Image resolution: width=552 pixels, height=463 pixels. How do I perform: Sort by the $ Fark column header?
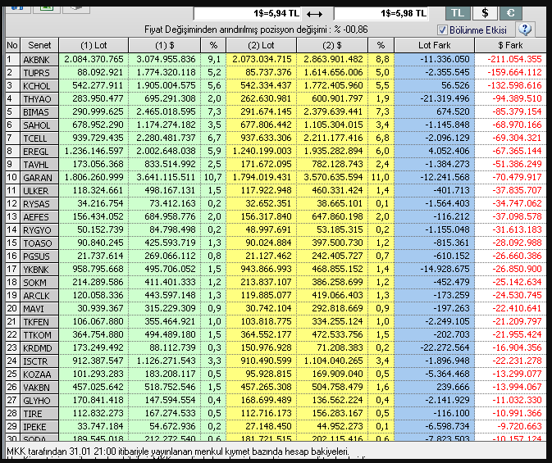[510, 45]
